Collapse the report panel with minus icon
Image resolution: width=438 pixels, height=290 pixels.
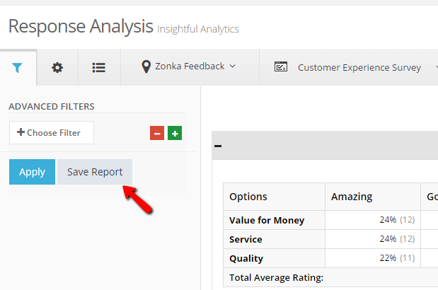[x=218, y=146]
